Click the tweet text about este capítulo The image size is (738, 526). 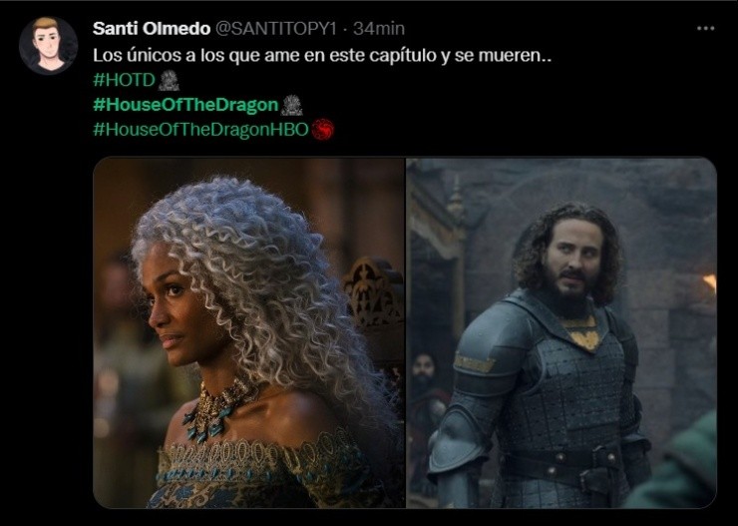(322, 56)
